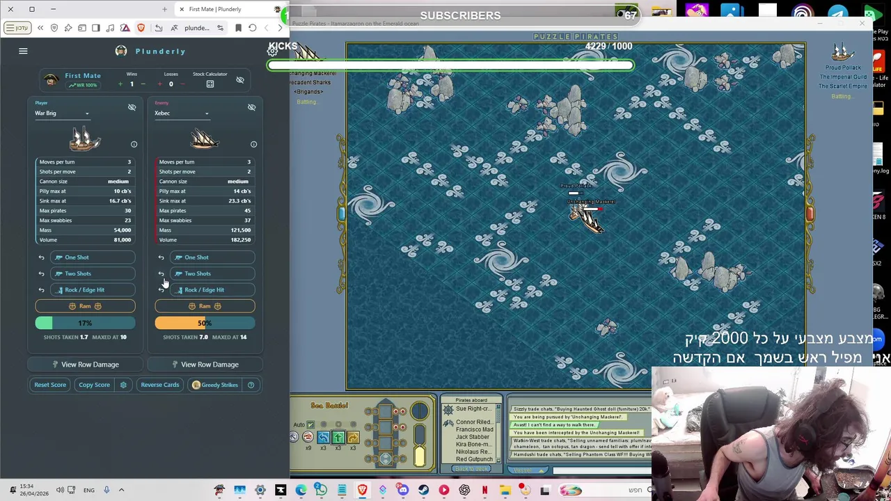Record a Ram on the enemy Xebec
The height and width of the screenshot is (501, 891).
pyautogui.click(x=205, y=306)
